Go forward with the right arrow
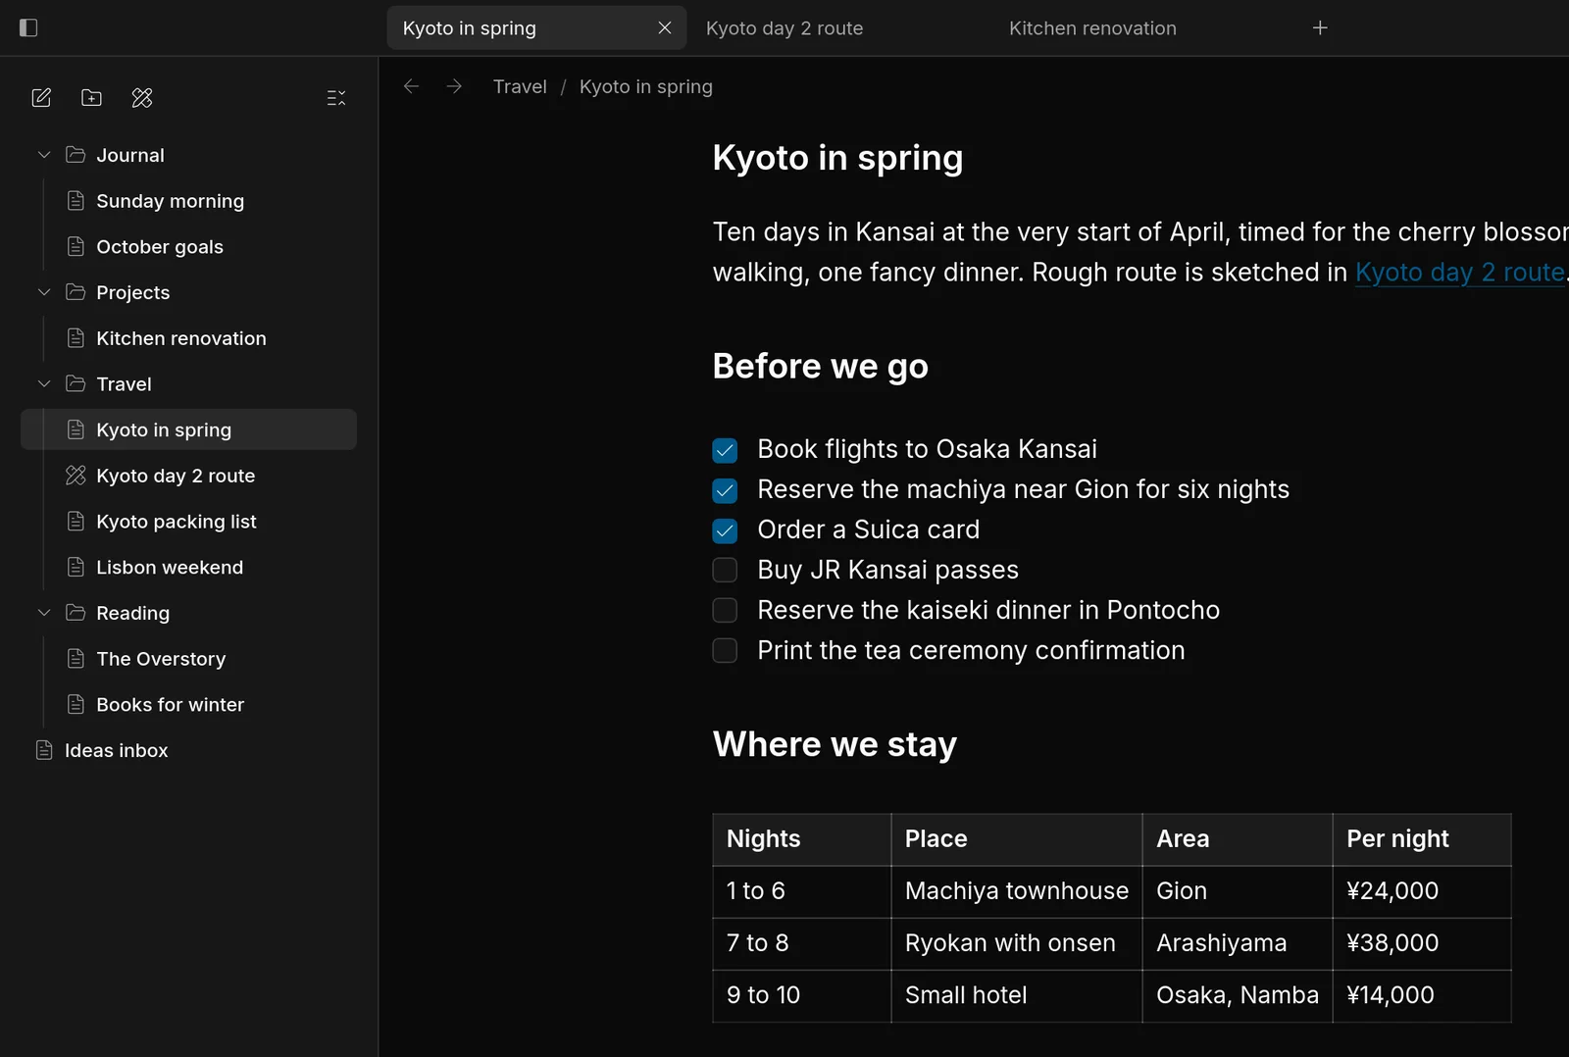The height and width of the screenshot is (1057, 1569). (x=454, y=86)
